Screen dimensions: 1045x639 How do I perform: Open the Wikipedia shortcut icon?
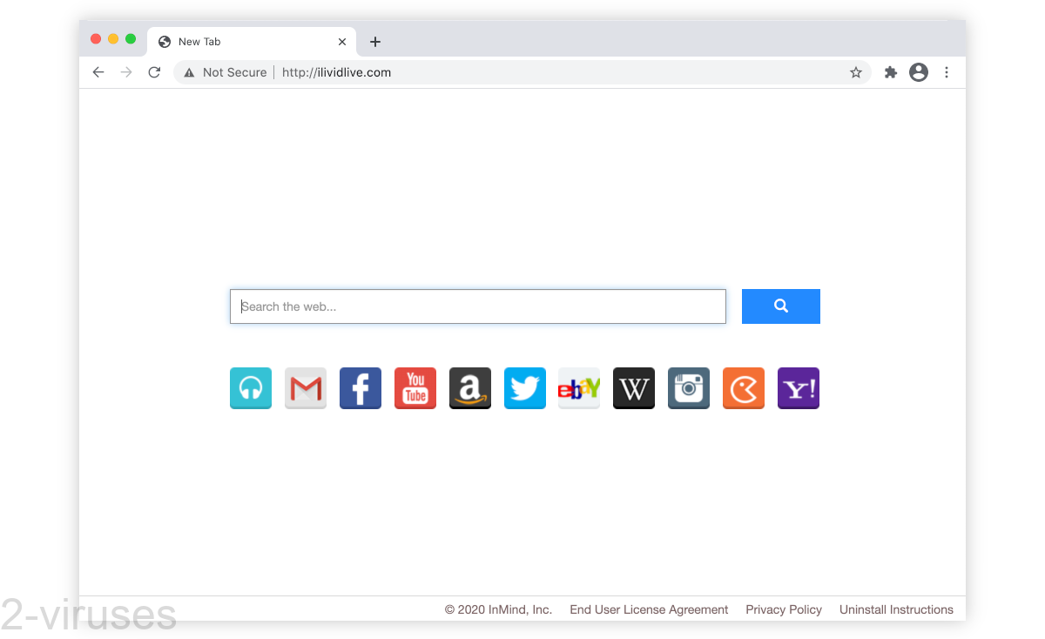tap(633, 388)
